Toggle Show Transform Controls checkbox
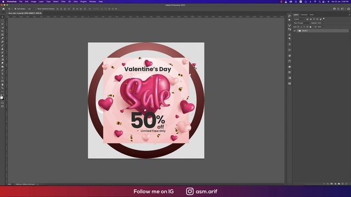Image resolution: width=351 pixels, height=197 pixels. pyautogui.click(x=36, y=9)
